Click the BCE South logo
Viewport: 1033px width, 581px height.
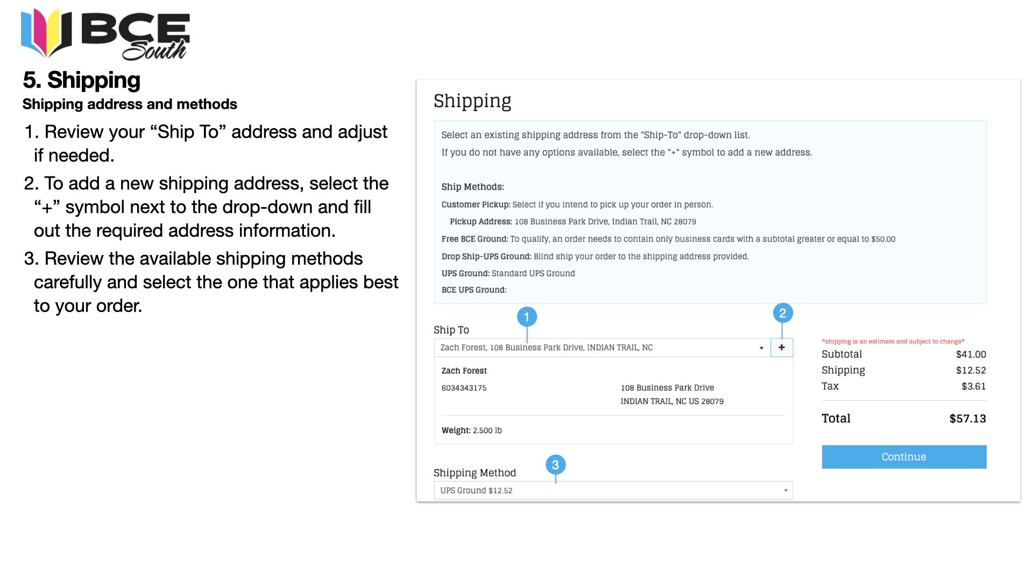(x=105, y=34)
